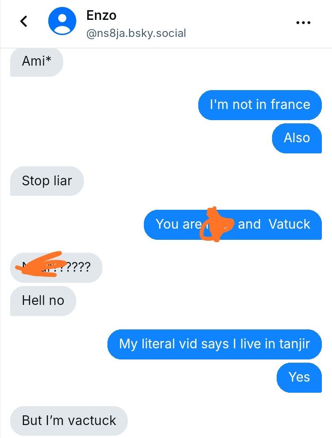
Task: Go back using the left chevron arrow
Action: pyautogui.click(x=24, y=21)
